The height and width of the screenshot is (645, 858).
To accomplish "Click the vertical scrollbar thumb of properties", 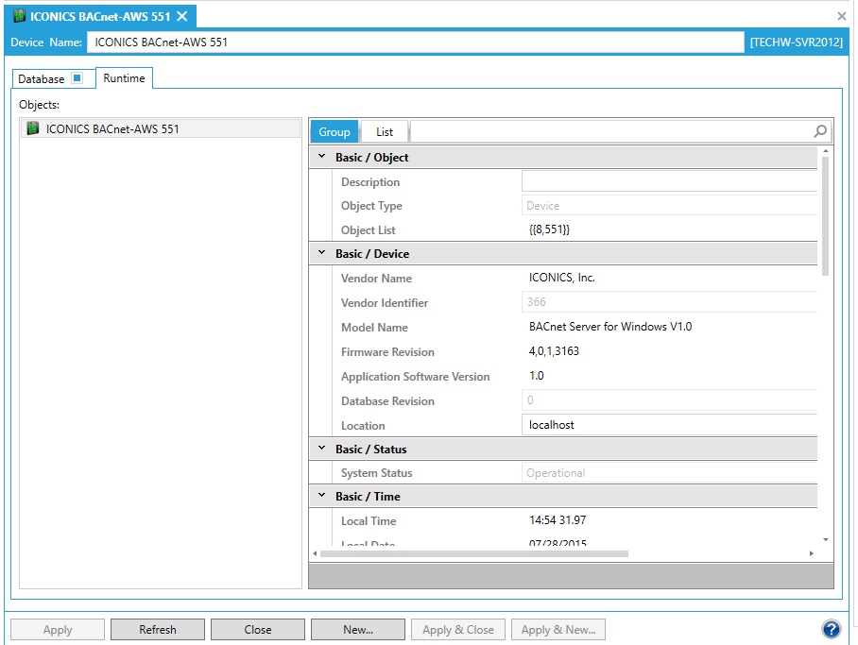I will click(825, 216).
